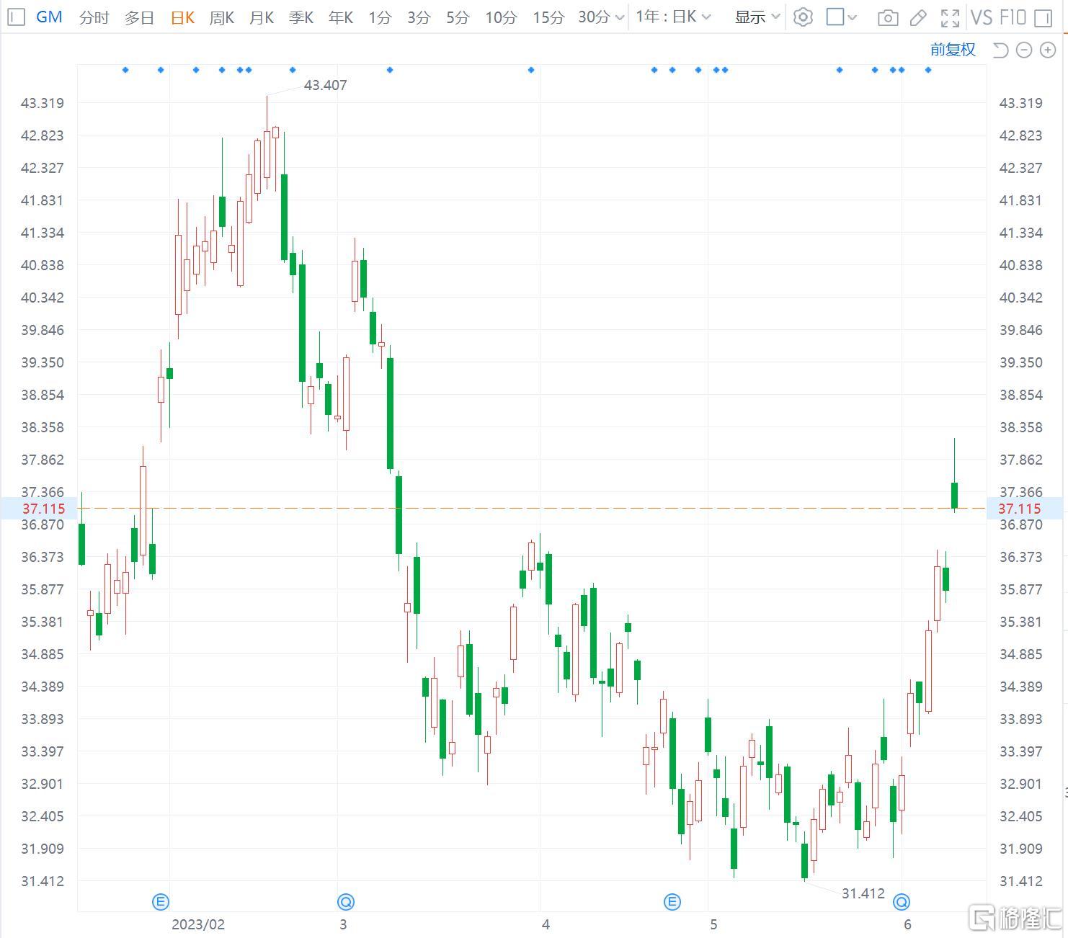Click the left 37.115 current price label
Screen dimensions: 1068x938
[x=43, y=509]
